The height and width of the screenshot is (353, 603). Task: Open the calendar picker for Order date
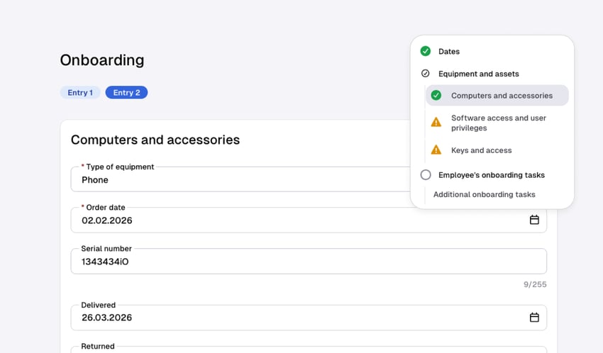(534, 220)
